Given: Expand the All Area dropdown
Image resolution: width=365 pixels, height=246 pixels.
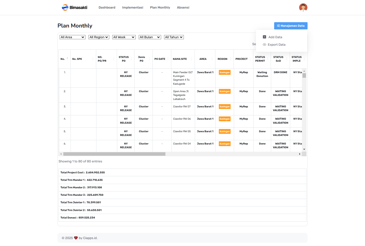Looking at the screenshot, I should tap(72, 37).
